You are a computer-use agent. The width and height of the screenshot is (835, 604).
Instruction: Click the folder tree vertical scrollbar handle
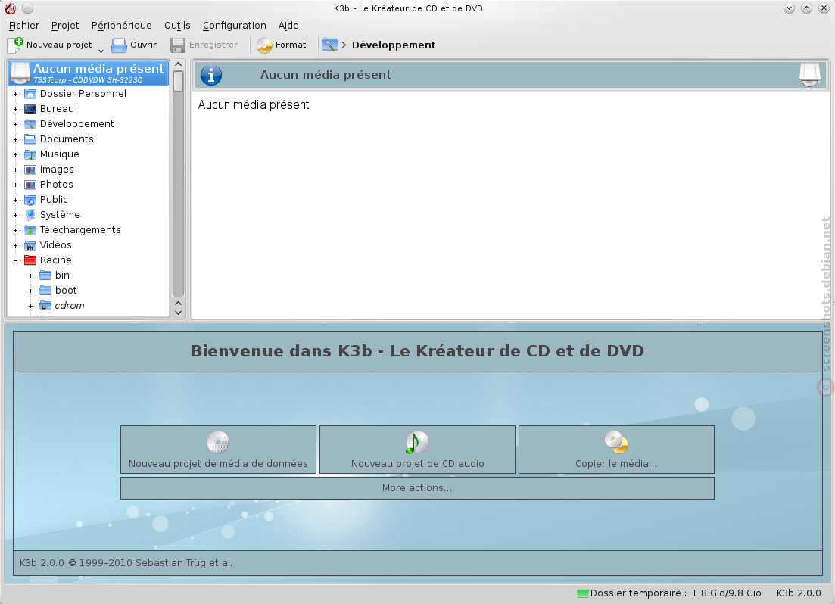(179, 81)
